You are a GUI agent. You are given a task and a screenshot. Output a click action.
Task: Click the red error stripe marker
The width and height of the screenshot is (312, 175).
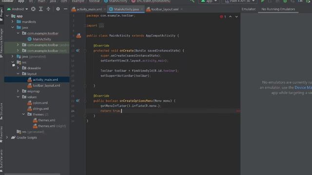(238, 111)
